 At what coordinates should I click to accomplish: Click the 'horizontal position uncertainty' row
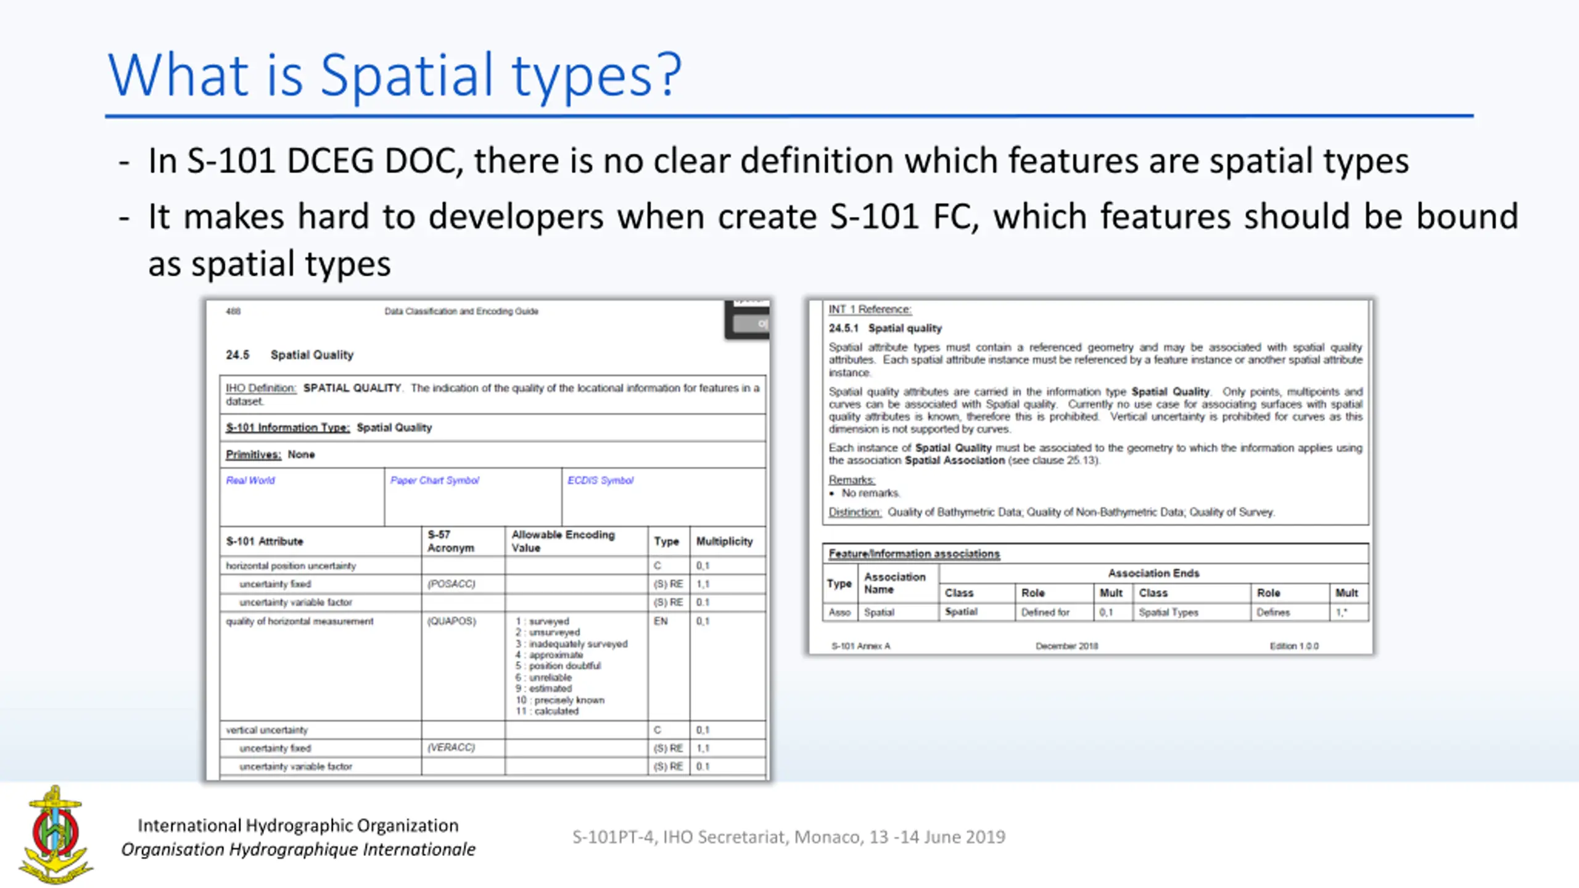tap(493, 565)
